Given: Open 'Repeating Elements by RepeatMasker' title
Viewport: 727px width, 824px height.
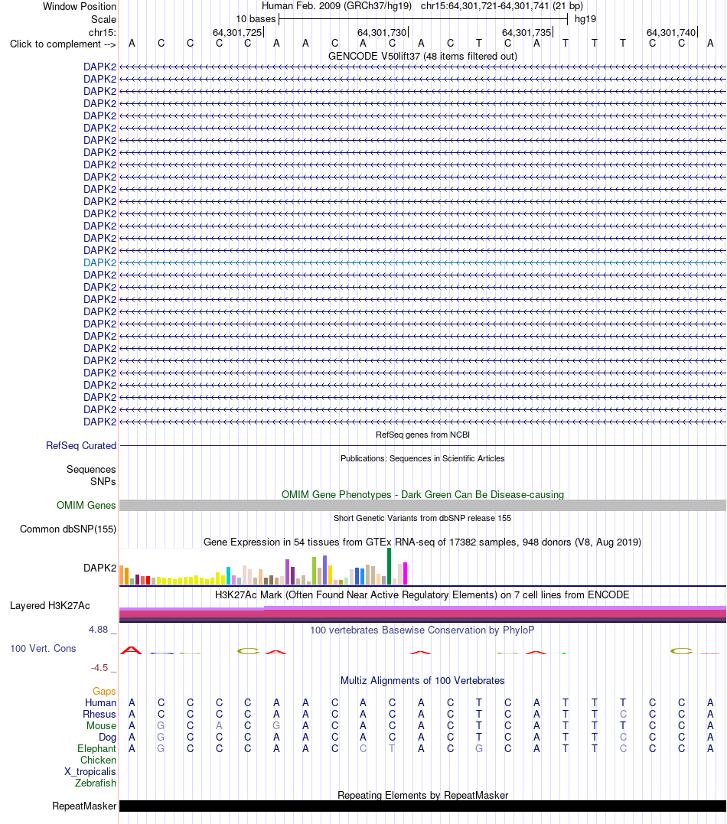Looking at the screenshot, I should pos(422,795).
